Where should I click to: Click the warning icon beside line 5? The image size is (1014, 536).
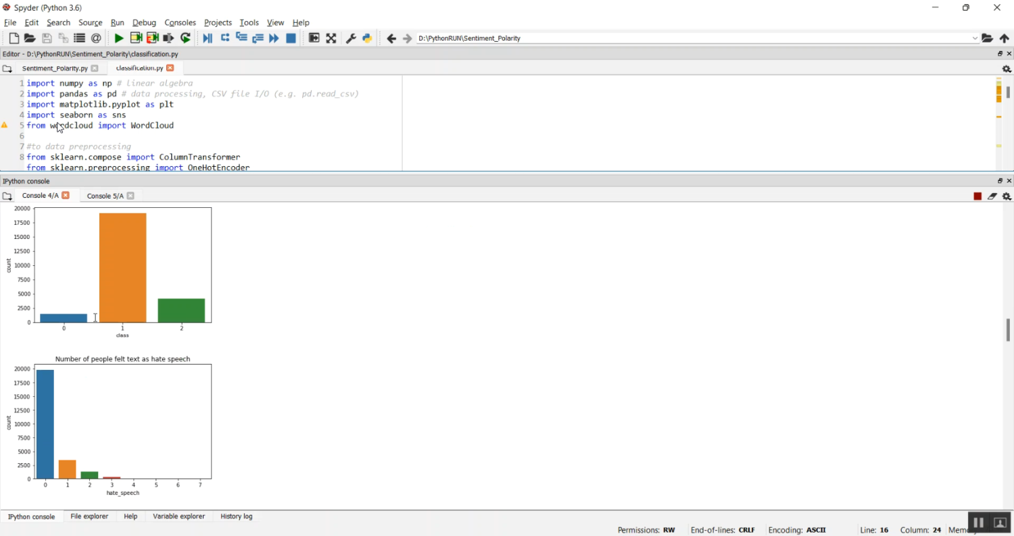click(5, 126)
